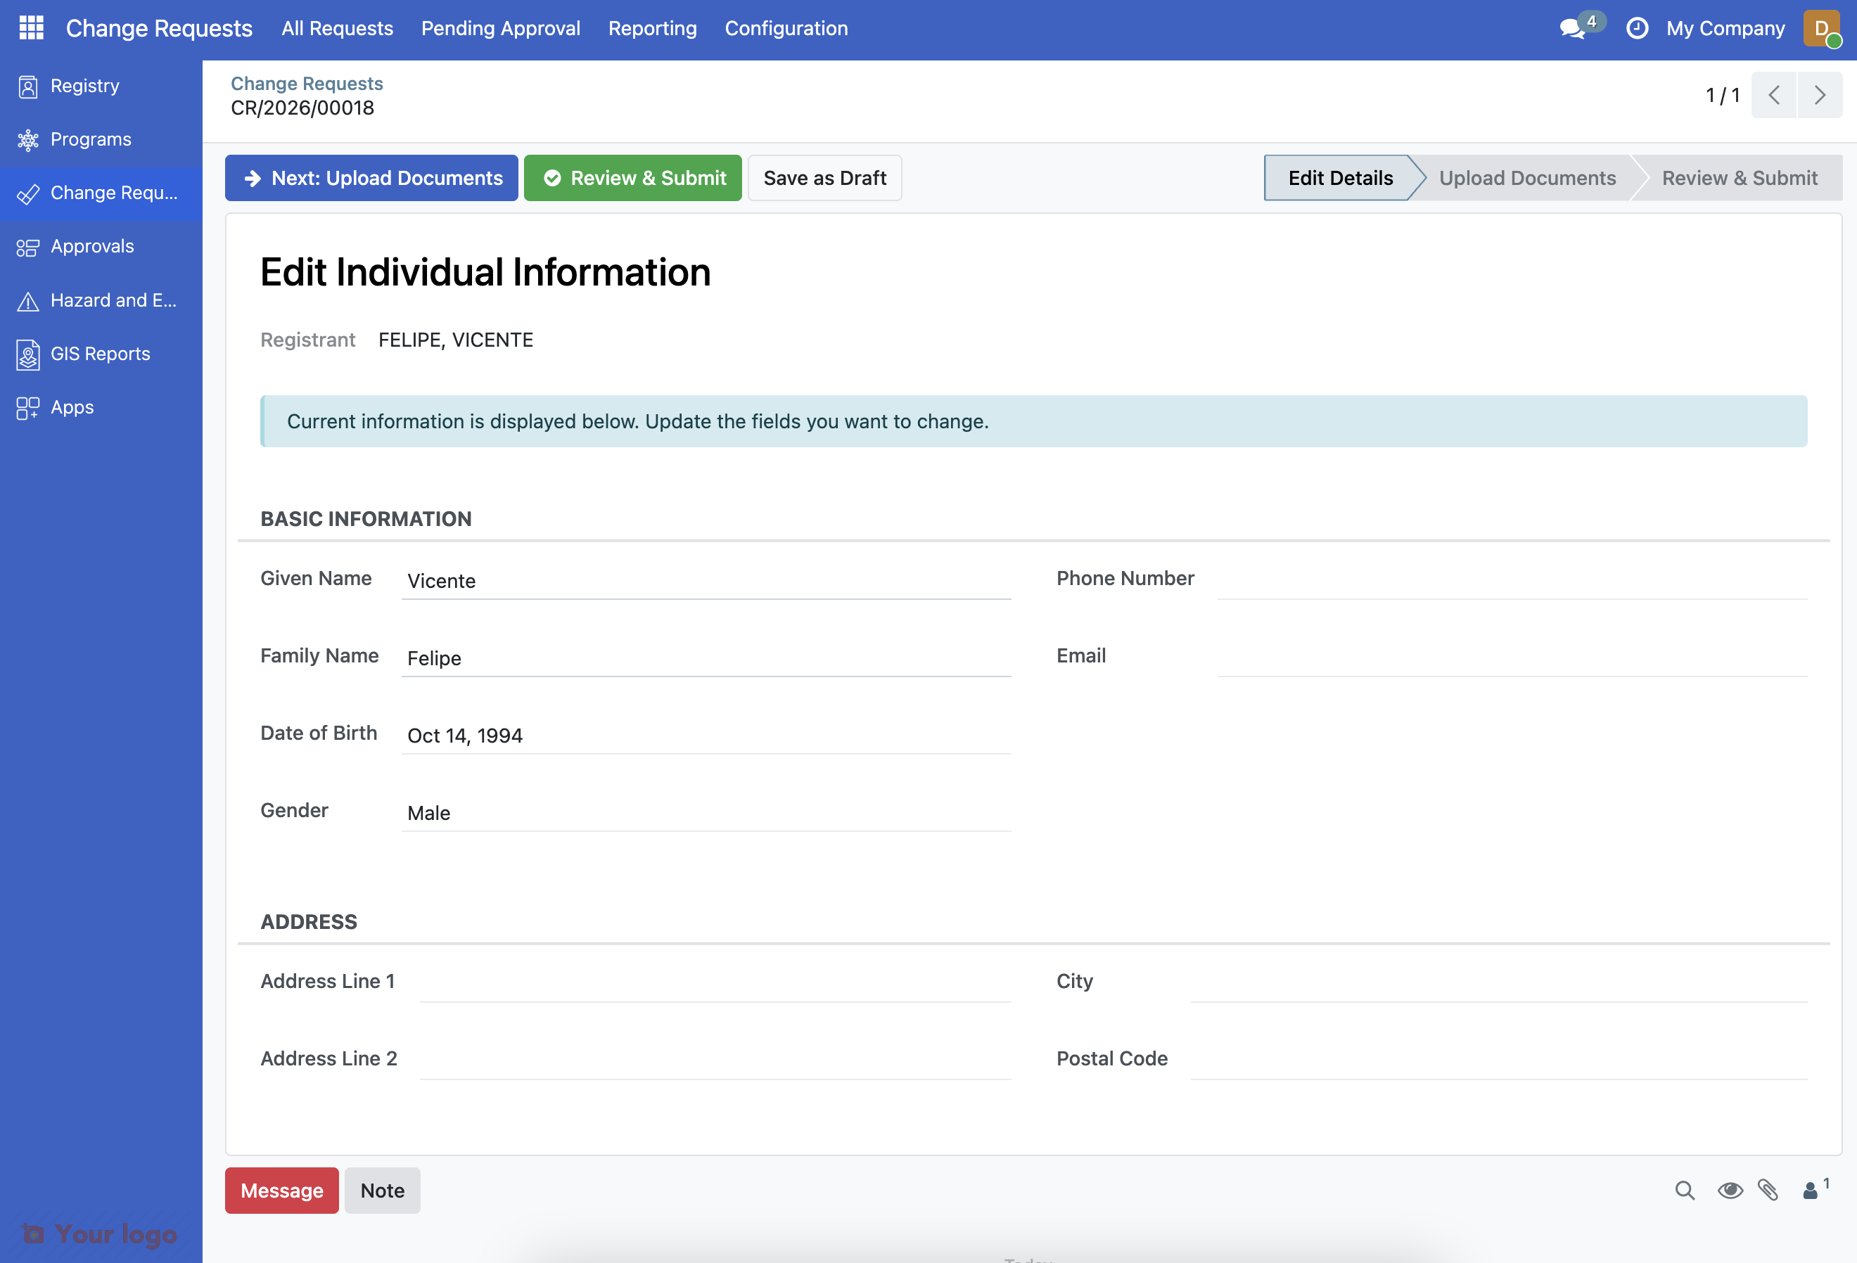1857x1263 pixels.
Task: Open Programs in sidebar
Action: 101,140
